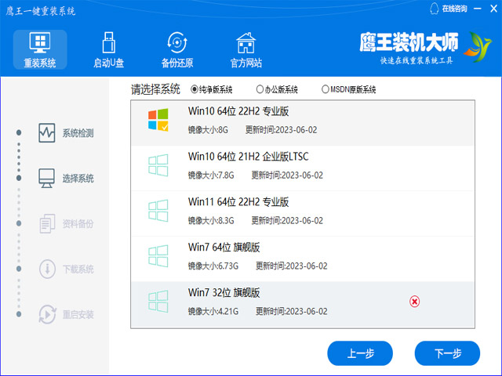Select Win10 64位 21H2 企业版LTSC title
502x376 pixels.
(249, 157)
